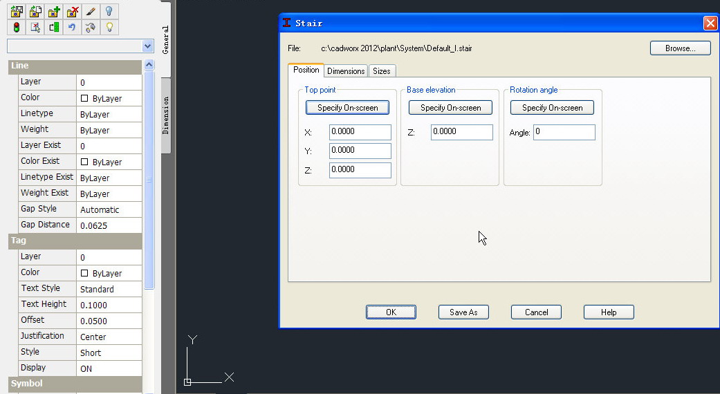Collapse the Line properties section
Viewport: 720px width, 394px height.
[x=75, y=66]
